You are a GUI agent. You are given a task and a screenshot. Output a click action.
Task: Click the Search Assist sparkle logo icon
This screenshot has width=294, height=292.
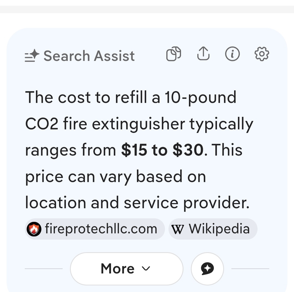coord(31,55)
